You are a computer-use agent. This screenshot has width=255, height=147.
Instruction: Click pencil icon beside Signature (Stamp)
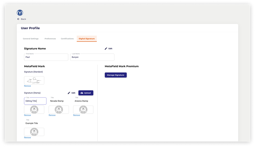[69, 93]
